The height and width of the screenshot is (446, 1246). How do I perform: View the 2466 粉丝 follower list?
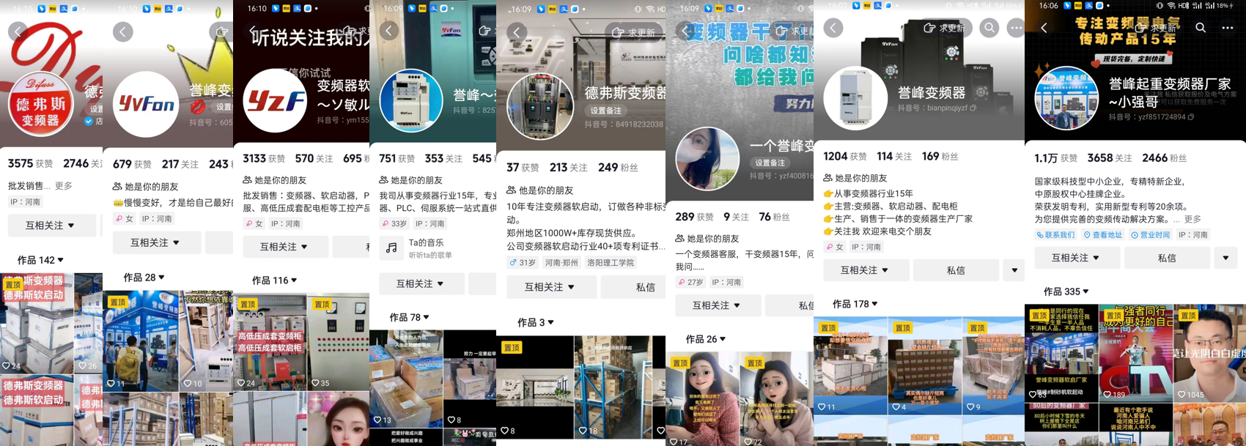(1164, 158)
